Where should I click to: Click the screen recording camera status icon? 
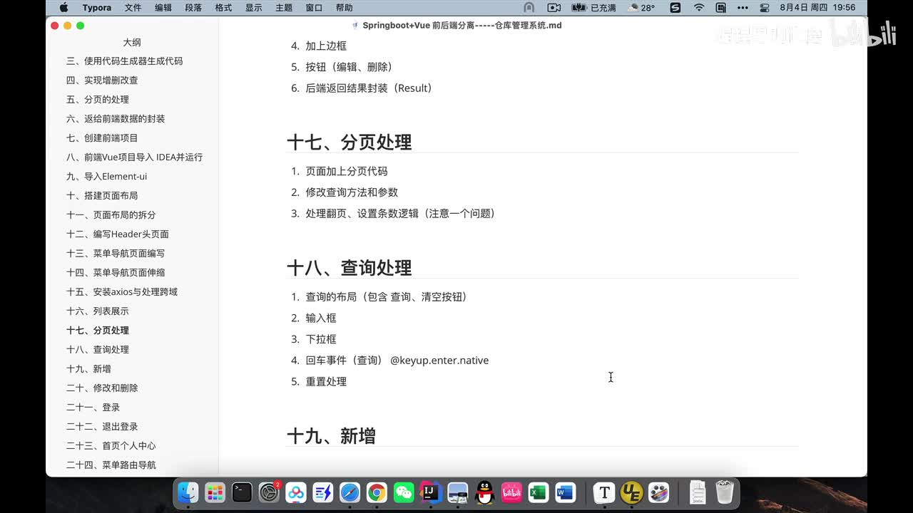pos(554,8)
